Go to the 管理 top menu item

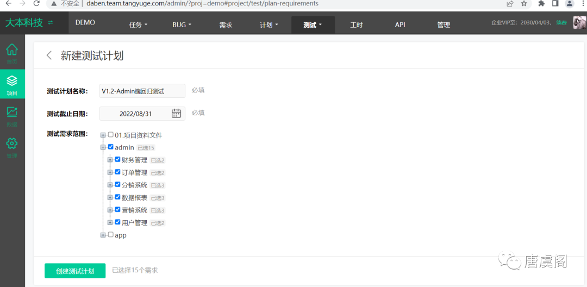point(444,25)
